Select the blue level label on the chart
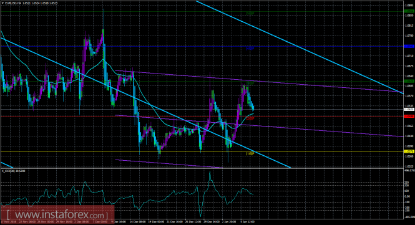Viewport: 415px width, 225px height. (250, 49)
